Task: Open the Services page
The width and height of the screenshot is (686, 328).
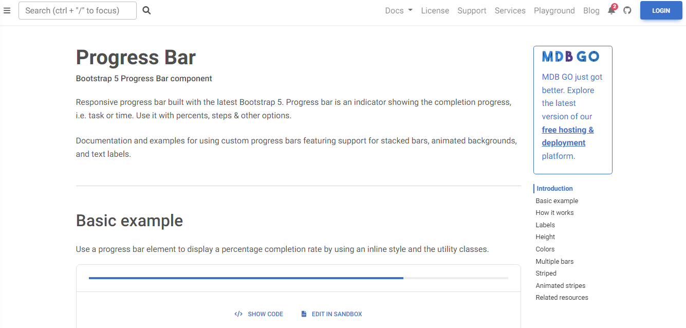Action: (x=510, y=10)
